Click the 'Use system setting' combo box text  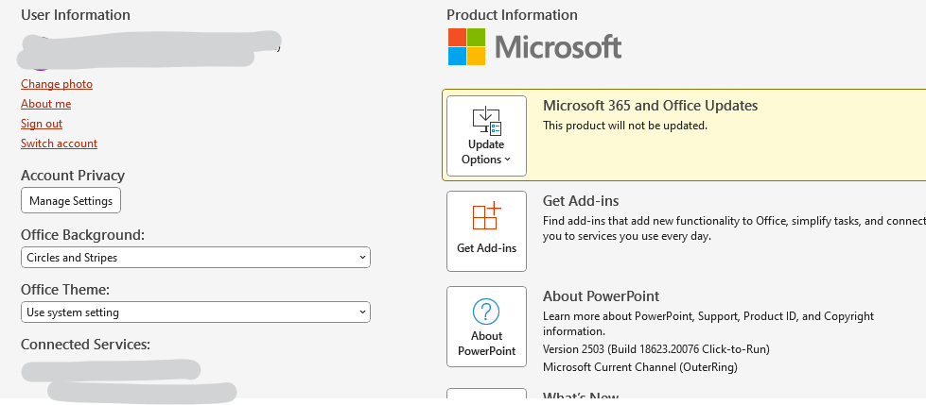coord(73,312)
